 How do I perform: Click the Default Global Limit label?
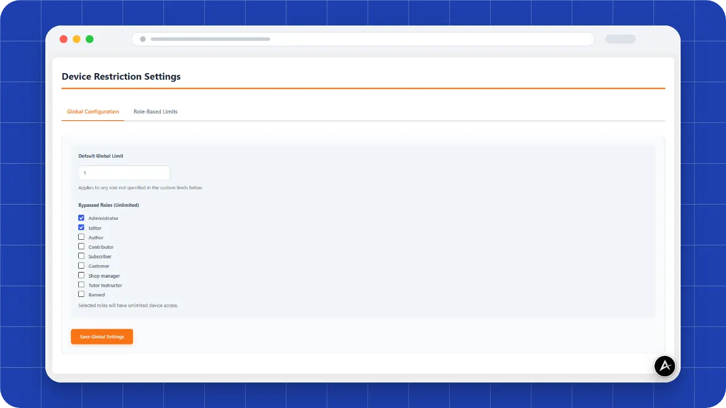(x=101, y=156)
